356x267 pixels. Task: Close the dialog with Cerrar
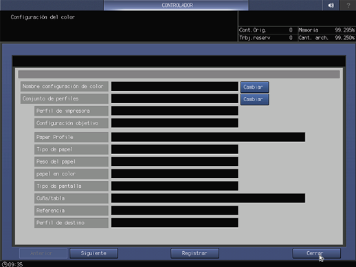[316, 253]
